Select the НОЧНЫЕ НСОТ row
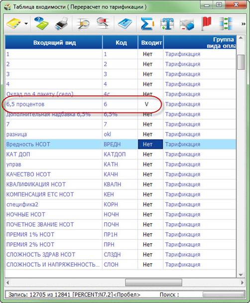Viewport: 250px width, 303px height. click(121, 214)
